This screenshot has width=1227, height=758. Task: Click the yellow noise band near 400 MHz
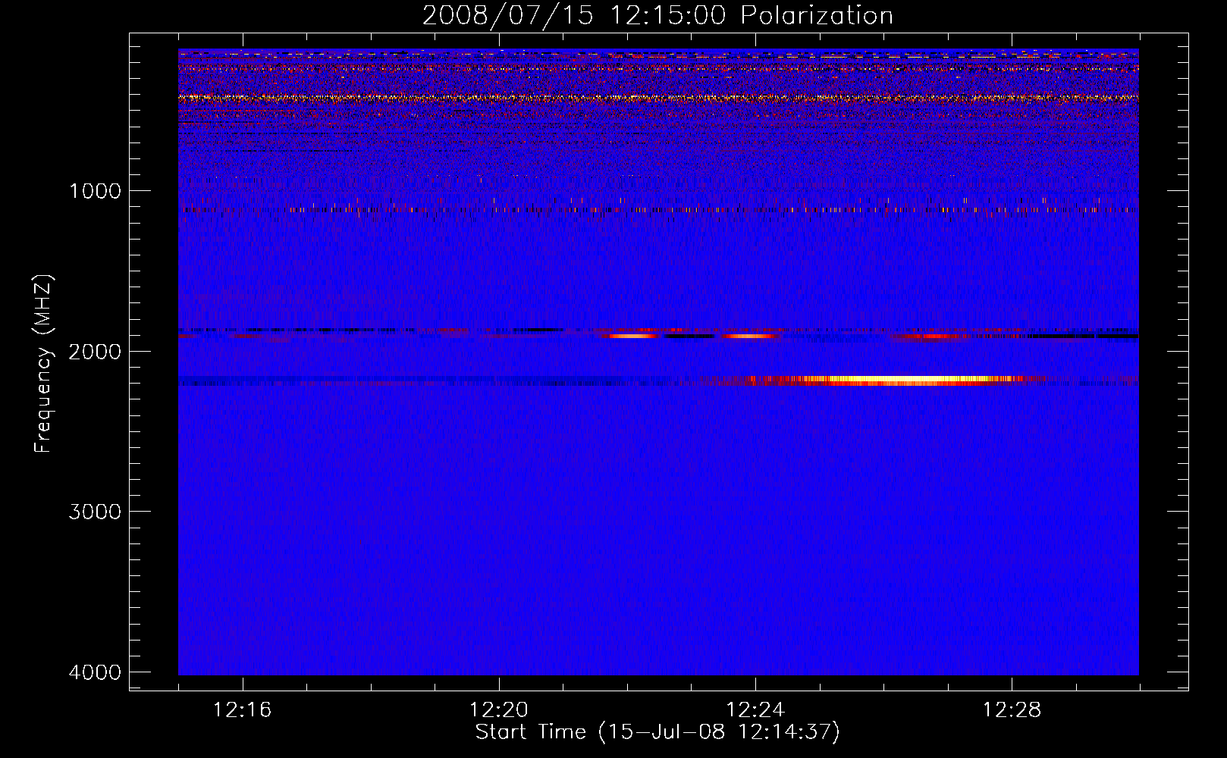(658, 98)
